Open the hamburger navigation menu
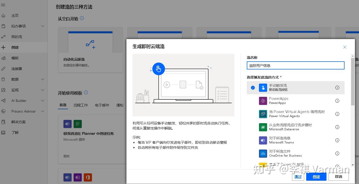The height and width of the screenshot is (184, 359). coord(3,4)
